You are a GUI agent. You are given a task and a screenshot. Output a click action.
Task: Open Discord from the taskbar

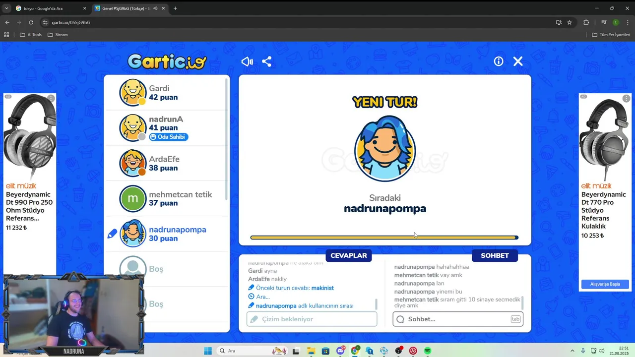(340, 351)
